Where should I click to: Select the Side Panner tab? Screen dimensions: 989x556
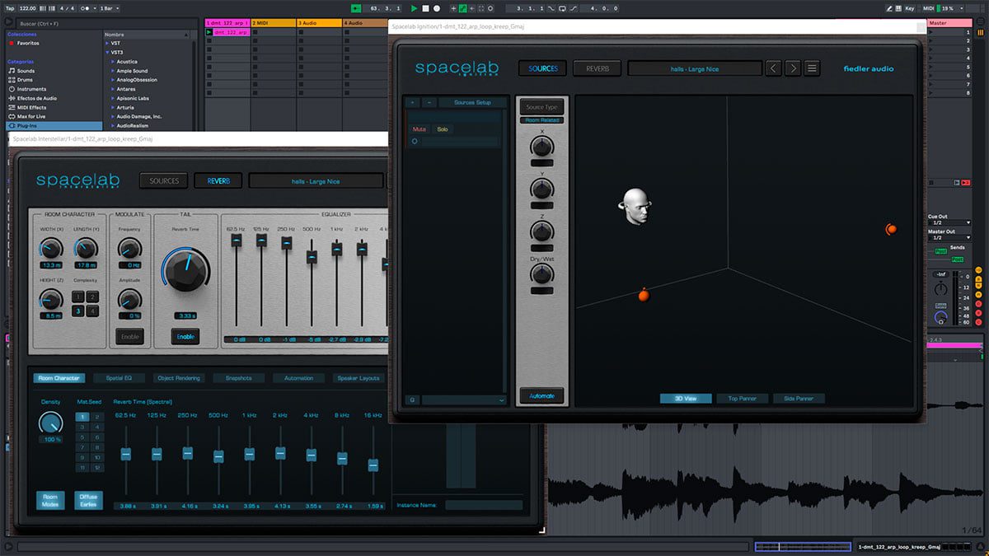(x=799, y=399)
